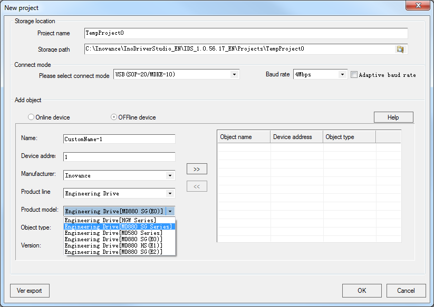
Task: Open the connect mode dropdown
Action: 234,75
